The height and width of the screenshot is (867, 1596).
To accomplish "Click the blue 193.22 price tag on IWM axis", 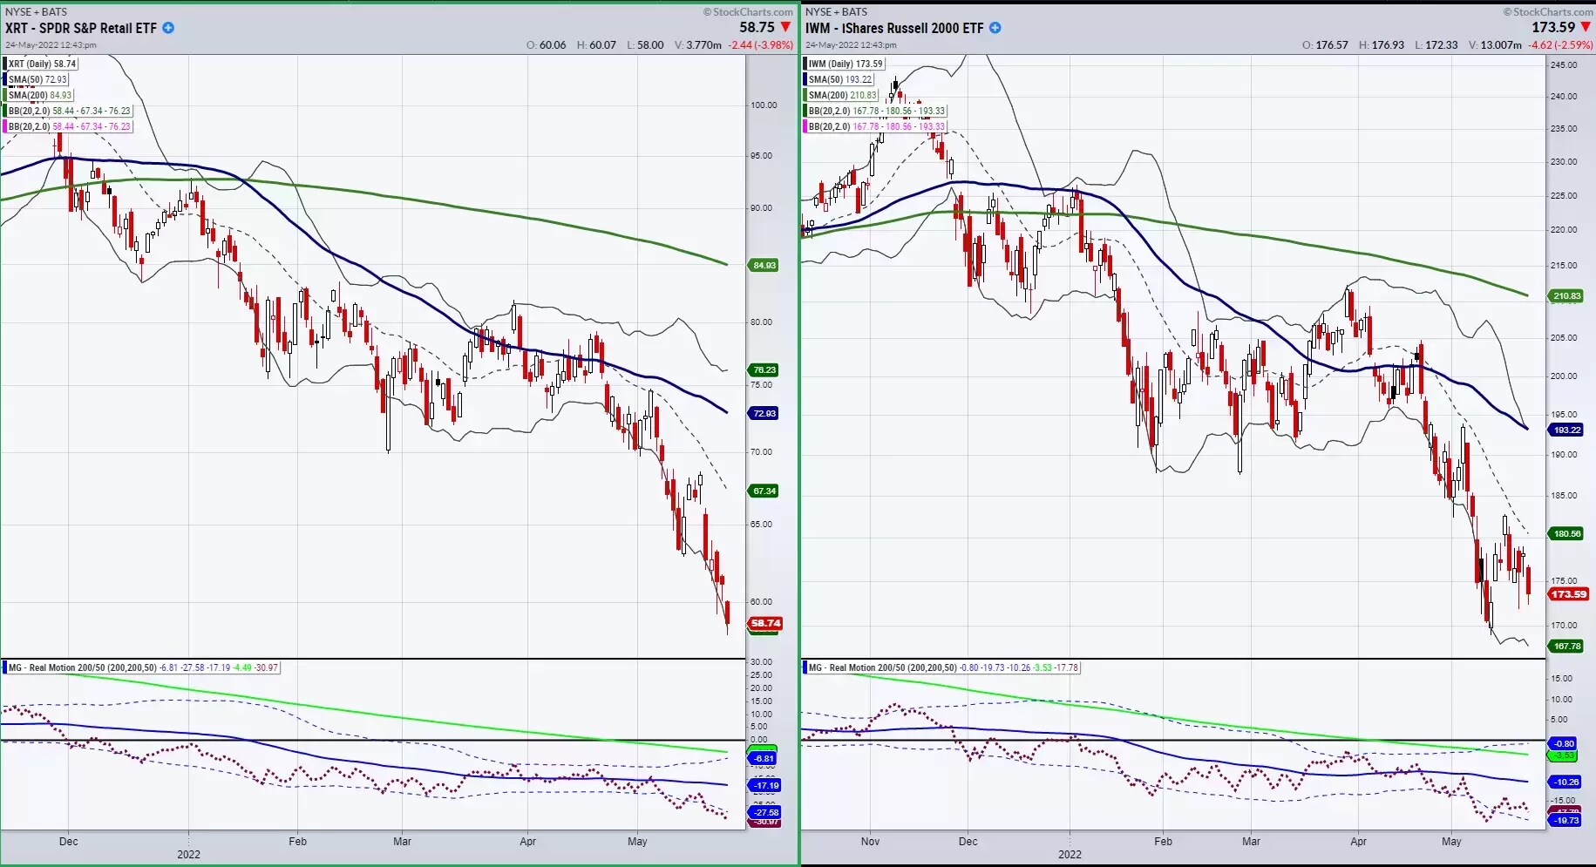I will pos(1565,430).
